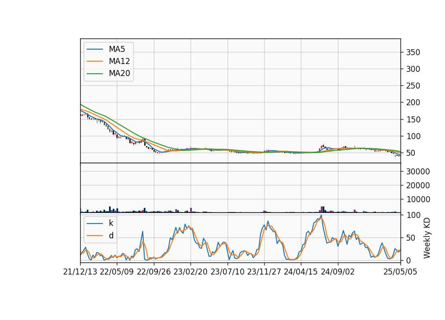Screen dimensions: 445x320
Task: Click the 350 price axis label
Action: click(x=413, y=52)
